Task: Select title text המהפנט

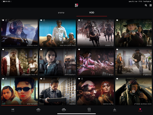Action: click(72, 104)
